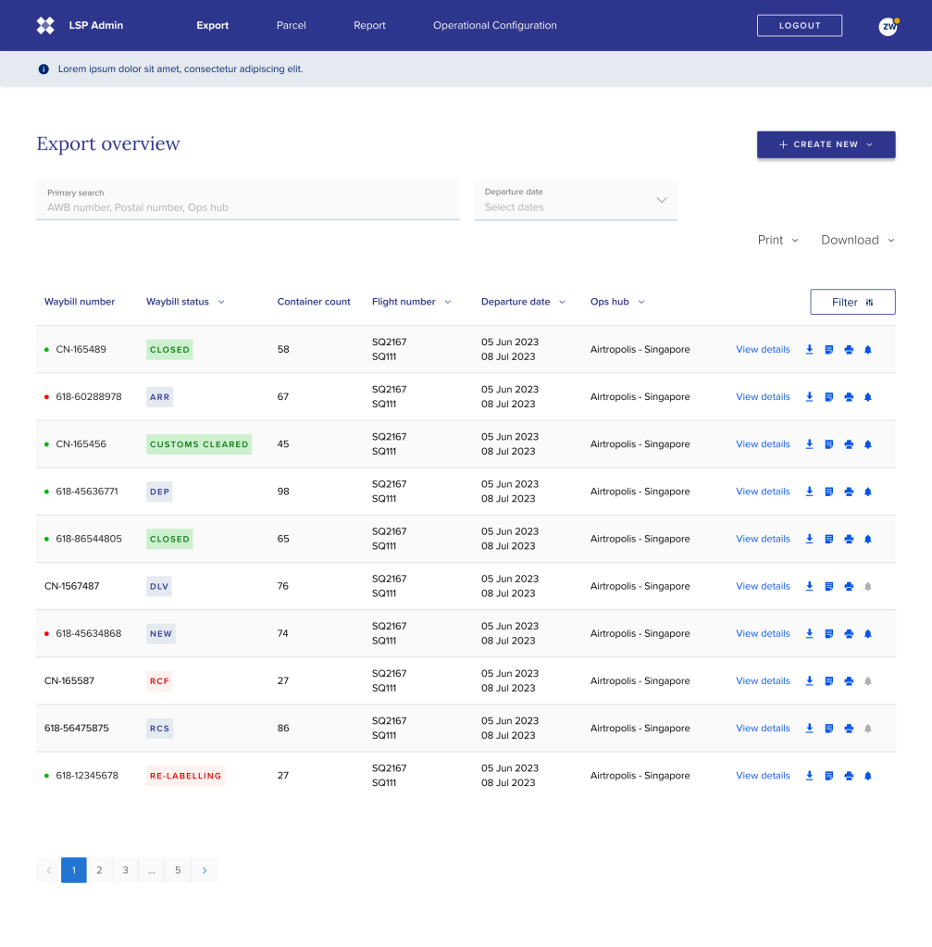Open the Print dropdown menu

777,240
